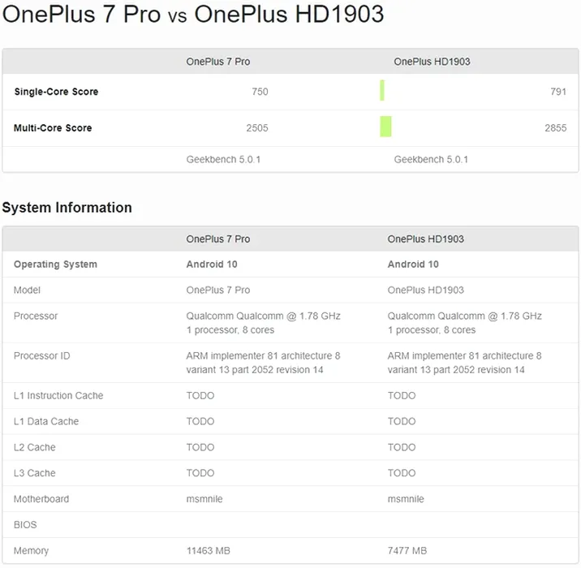Click the 11463 MB memory value
Image resolution: width=581 pixels, height=568 pixels.
(209, 551)
